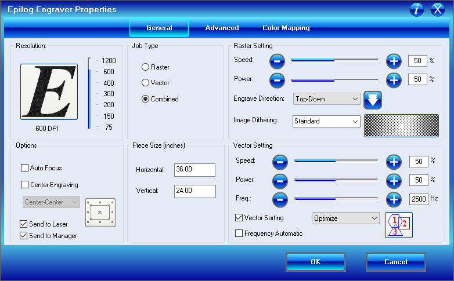
Task: Click the Vector Speed slider track
Action: pyautogui.click(x=336, y=160)
